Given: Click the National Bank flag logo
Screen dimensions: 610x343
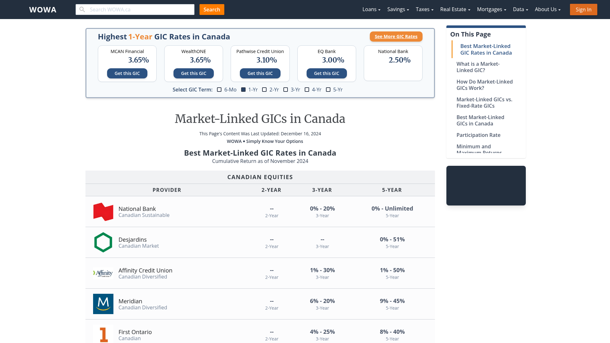Looking at the screenshot, I should click(x=103, y=212).
